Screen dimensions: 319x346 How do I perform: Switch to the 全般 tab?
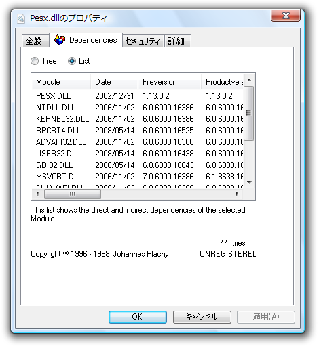(35, 41)
